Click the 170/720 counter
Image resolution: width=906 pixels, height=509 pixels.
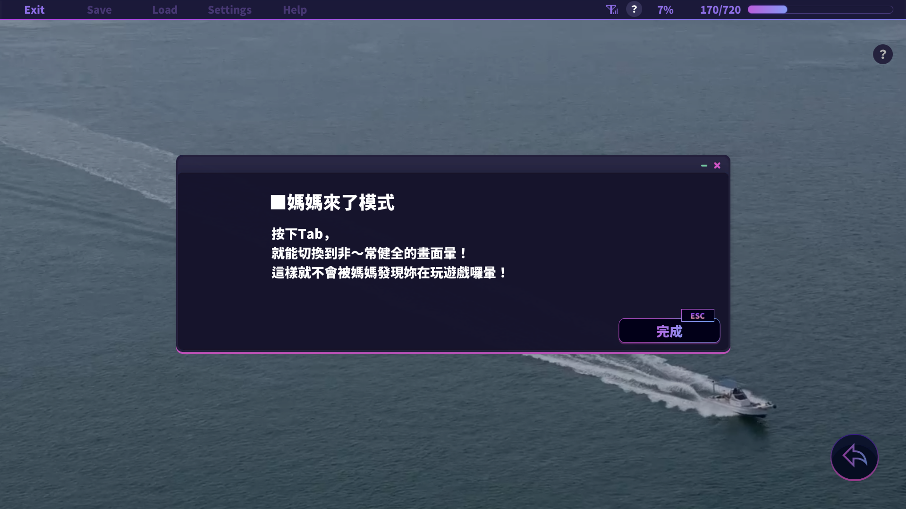(x=720, y=10)
